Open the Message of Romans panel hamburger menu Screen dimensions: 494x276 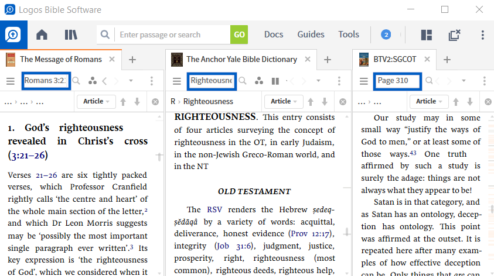point(11,81)
